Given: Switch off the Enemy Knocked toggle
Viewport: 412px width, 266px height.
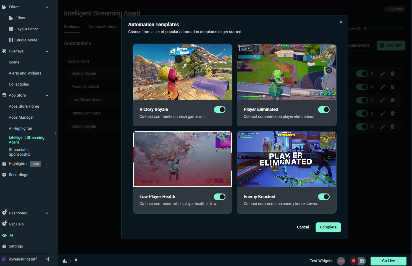Looking at the screenshot, I should click(x=324, y=197).
